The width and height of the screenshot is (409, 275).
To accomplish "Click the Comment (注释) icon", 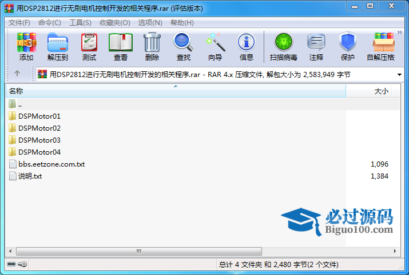I will coord(316,42).
